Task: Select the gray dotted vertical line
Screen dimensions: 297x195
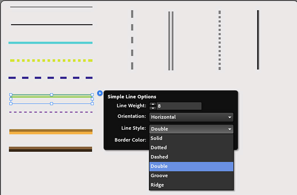Action: point(220,40)
